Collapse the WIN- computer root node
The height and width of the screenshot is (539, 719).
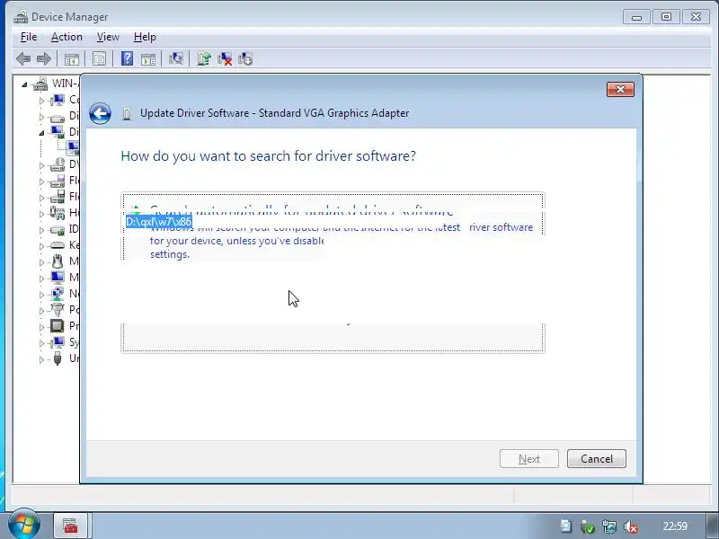(x=24, y=84)
